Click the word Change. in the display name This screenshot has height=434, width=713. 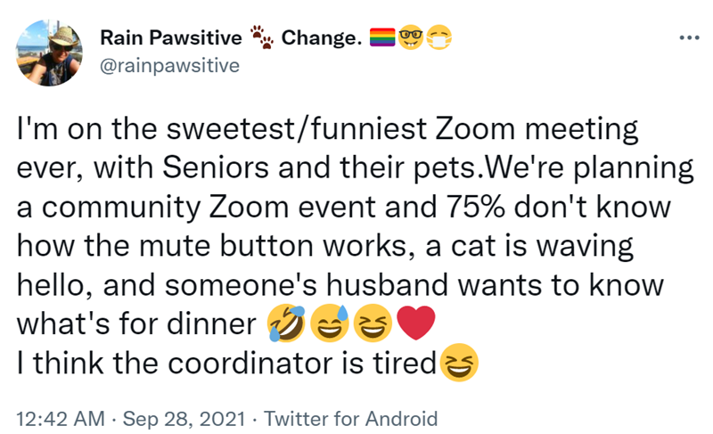[x=321, y=37]
